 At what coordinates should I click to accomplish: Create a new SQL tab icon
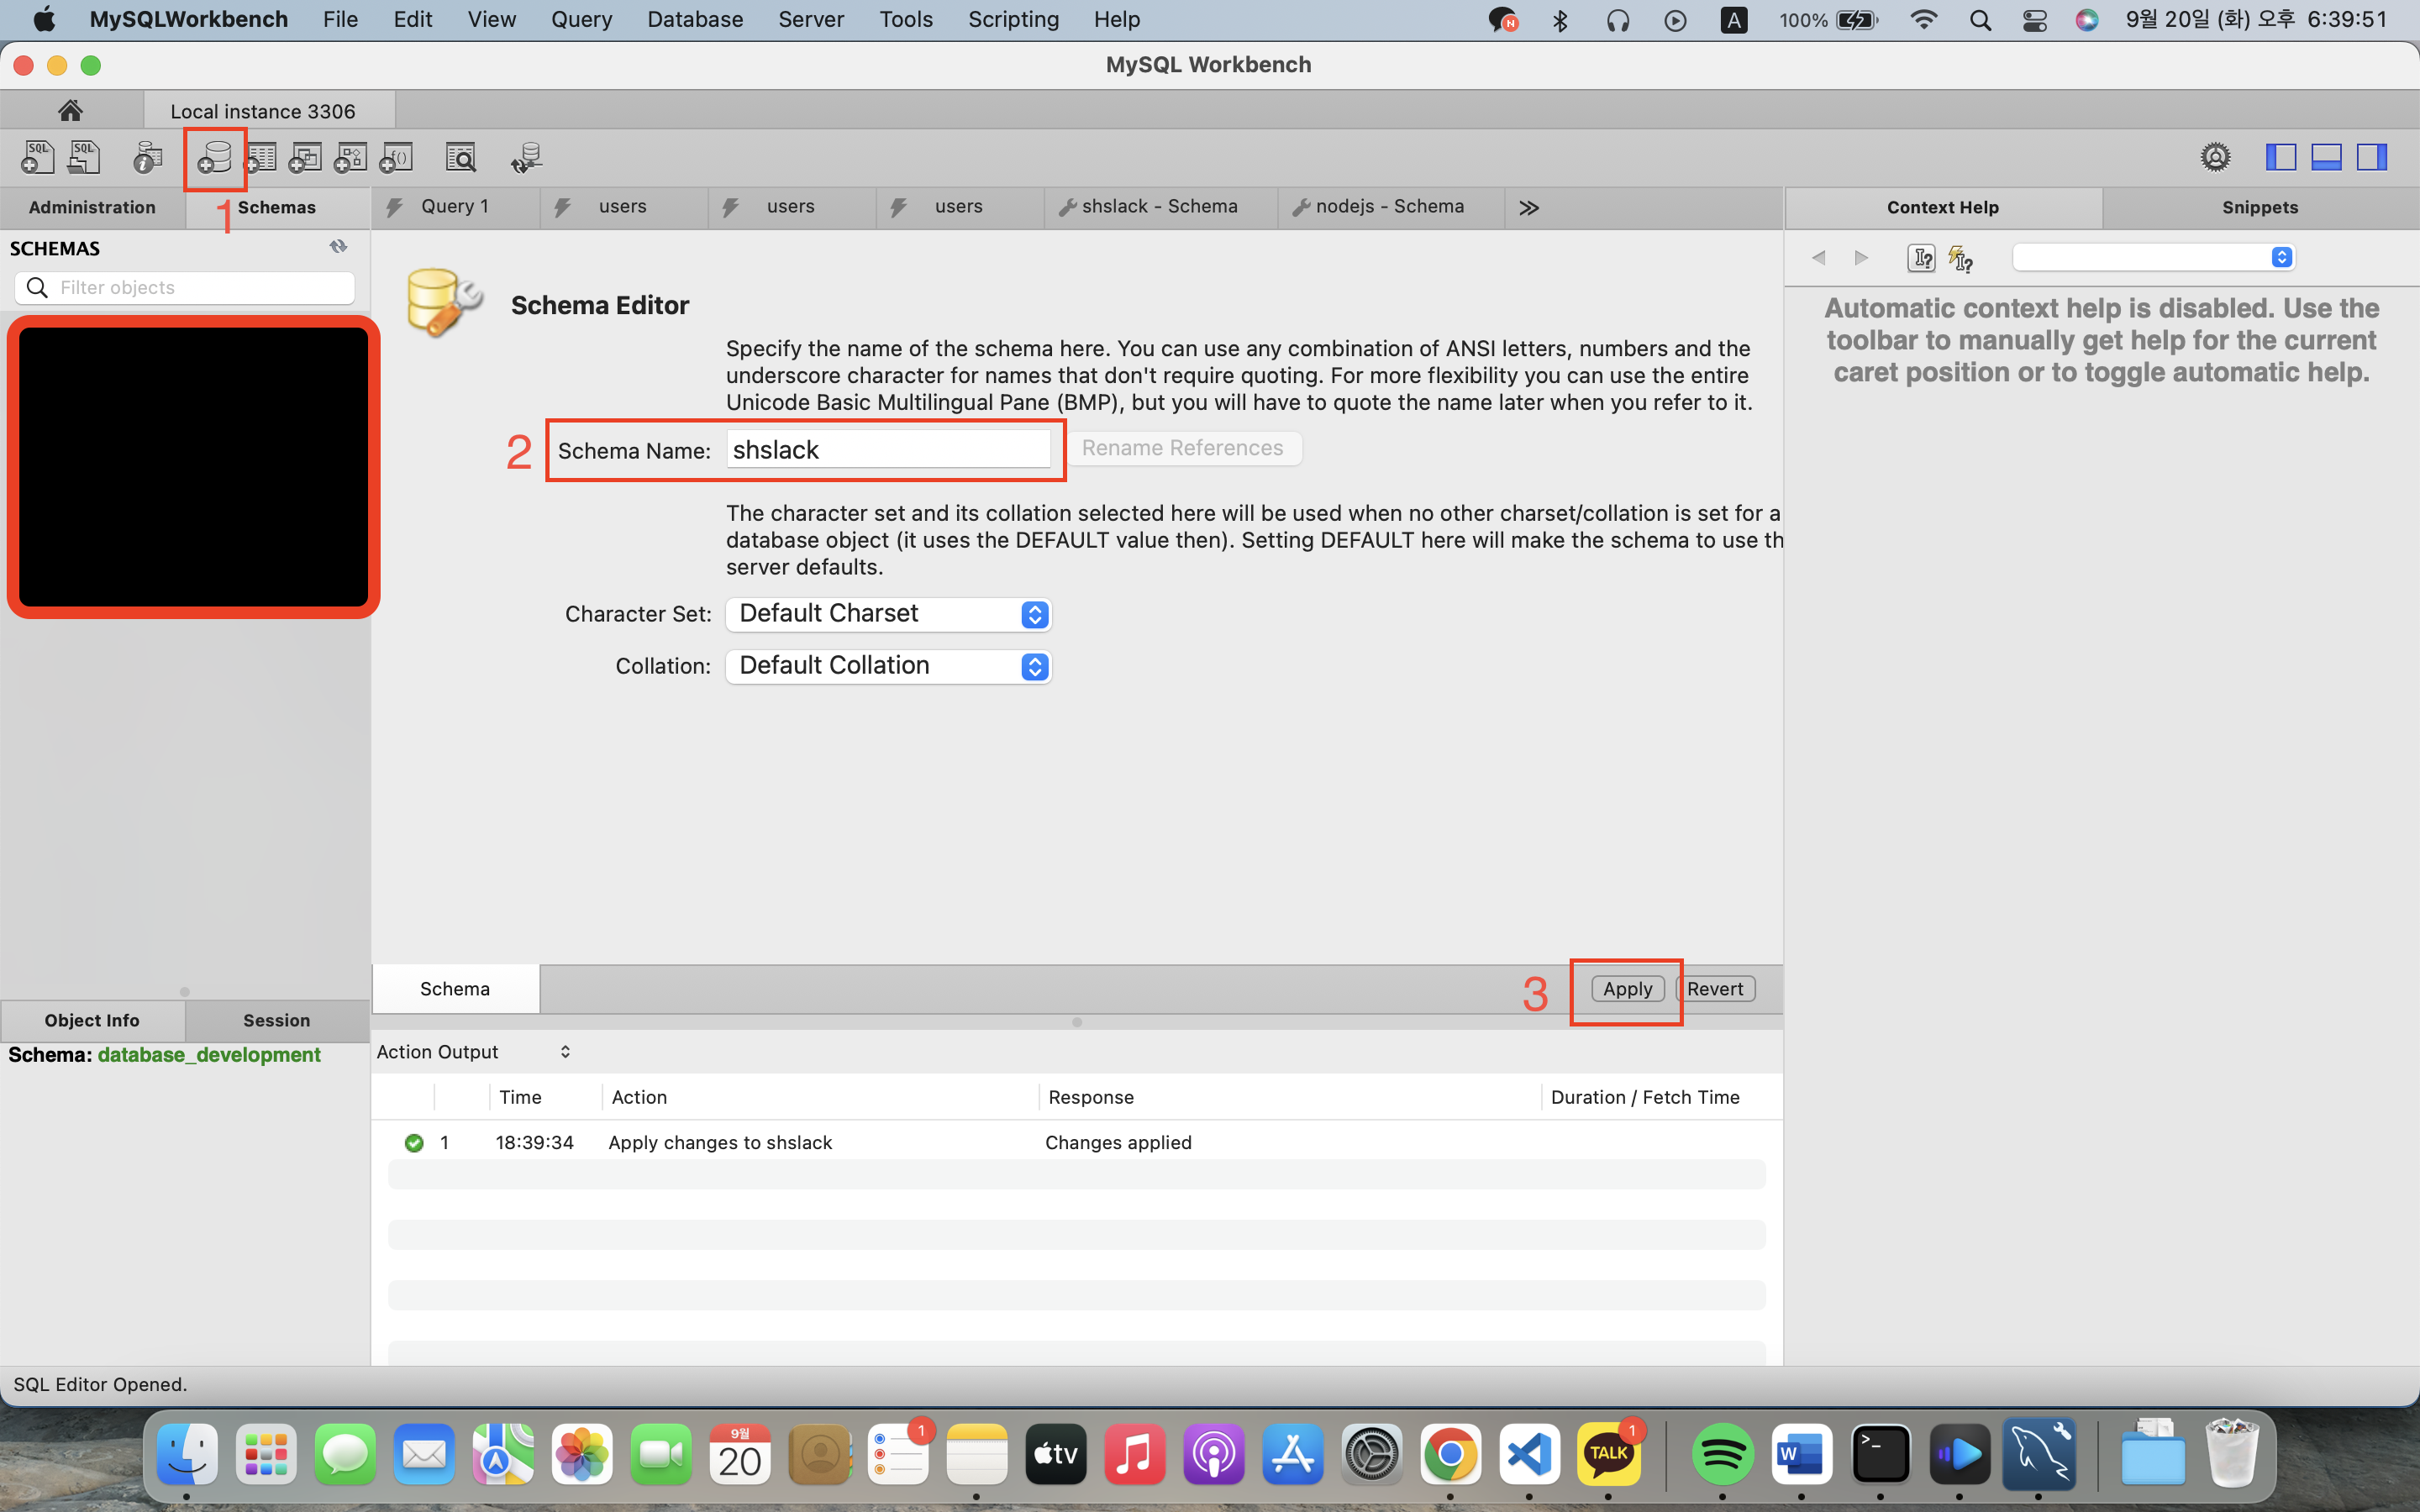tap(38, 157)
